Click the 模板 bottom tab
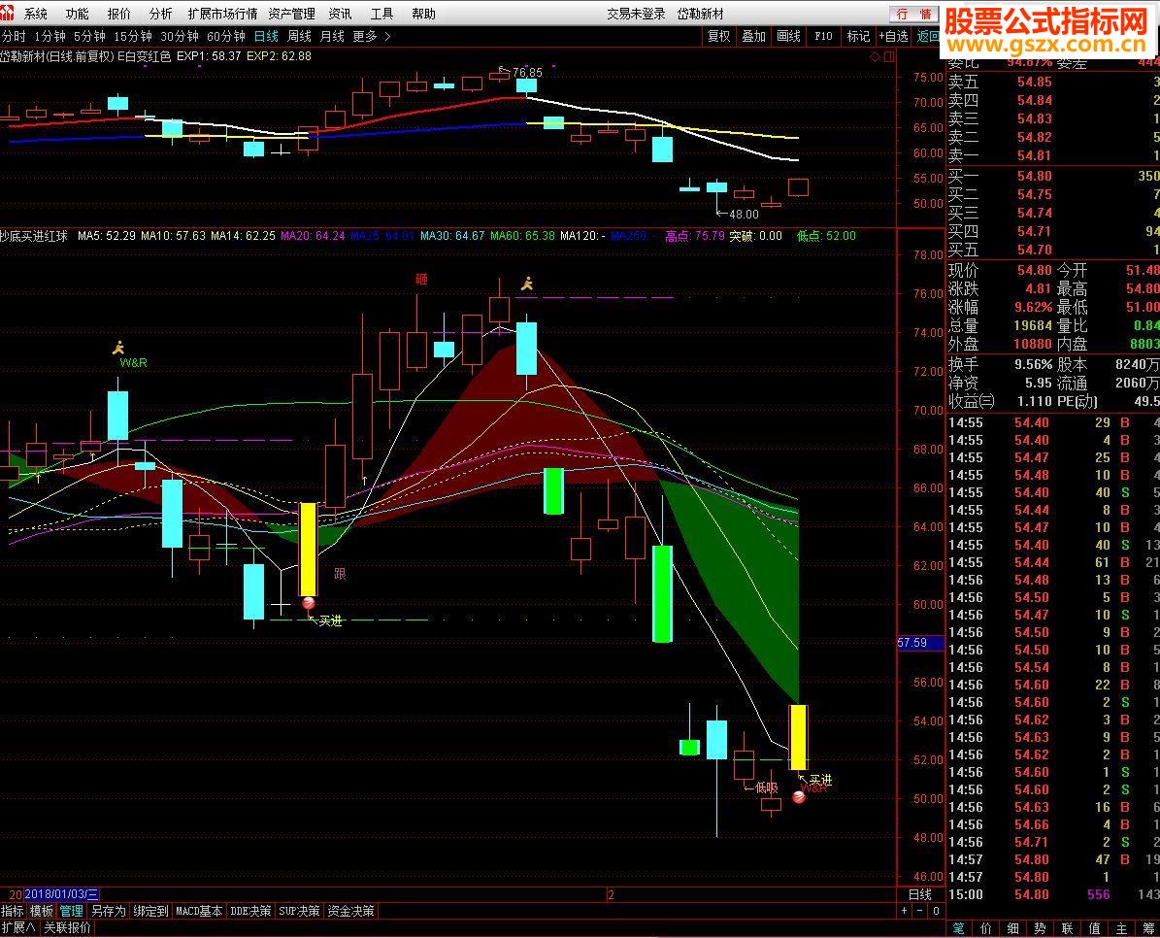This screenshot has height=938, width=1160. pyautogui.click(x=42, y=912)
